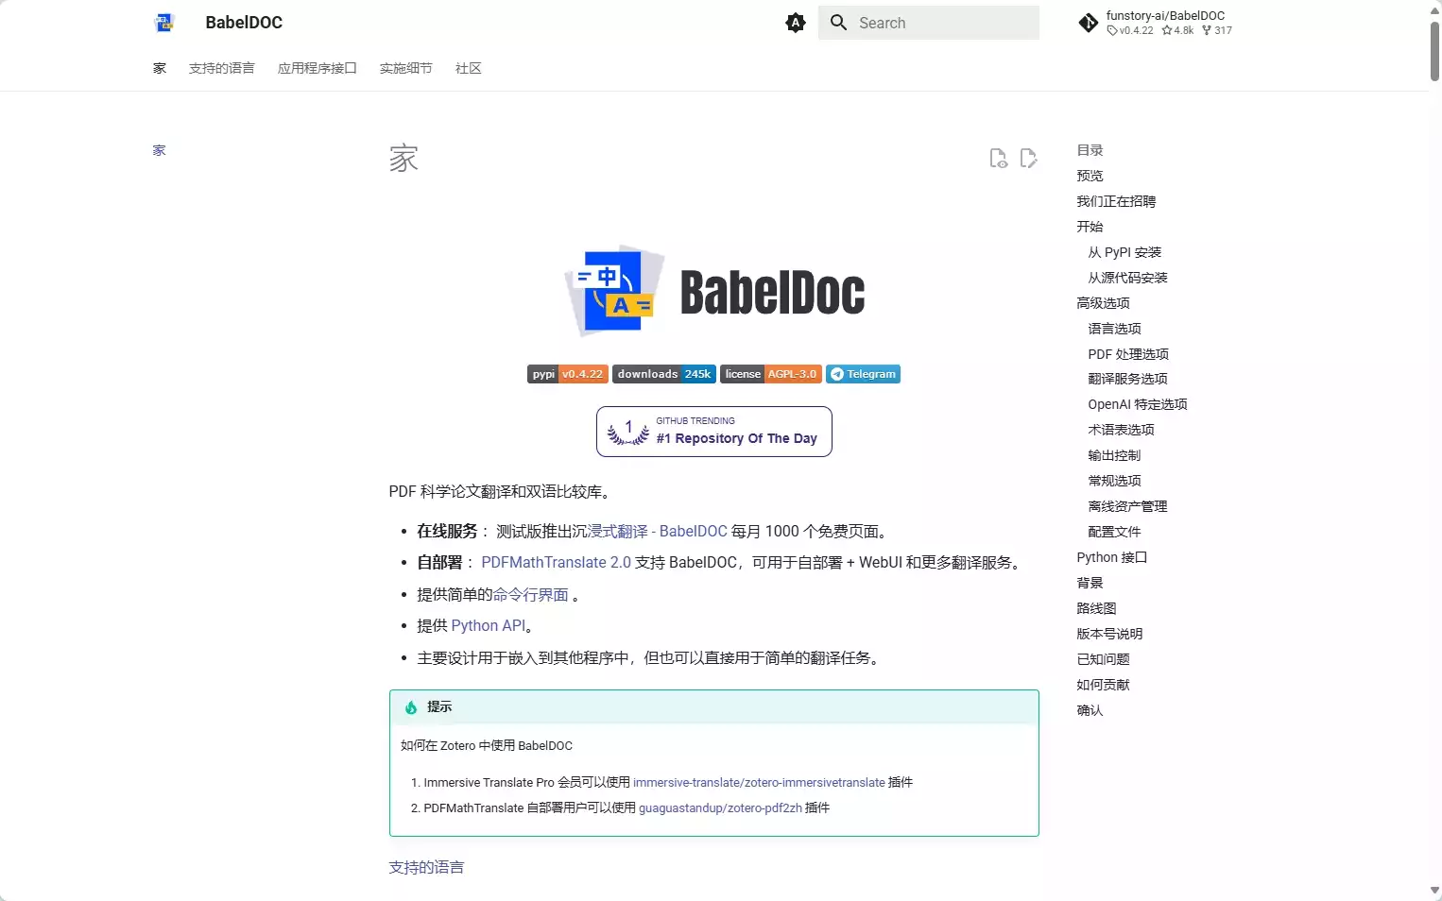Jump to Python 接口 in table of contents

click(x=1111, y=557)
